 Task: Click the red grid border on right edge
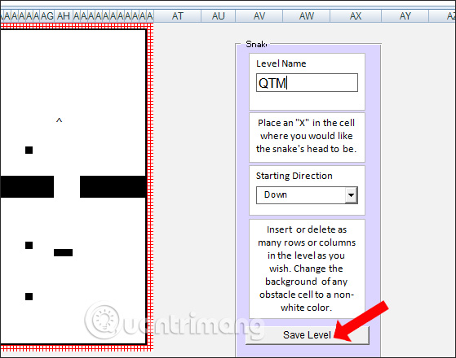[x=150, y=186]
